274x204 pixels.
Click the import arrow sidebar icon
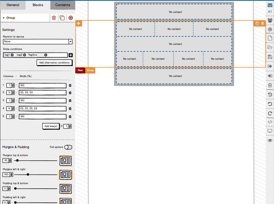coord(270,76)
